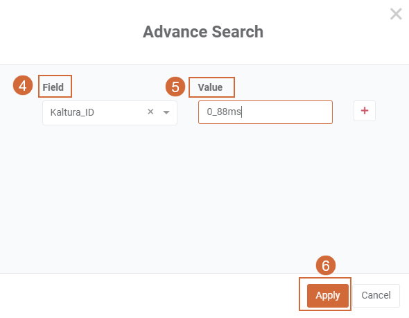Add another search row with plus icon
This screenshot has width=409, height=318.
coord(365,111)
